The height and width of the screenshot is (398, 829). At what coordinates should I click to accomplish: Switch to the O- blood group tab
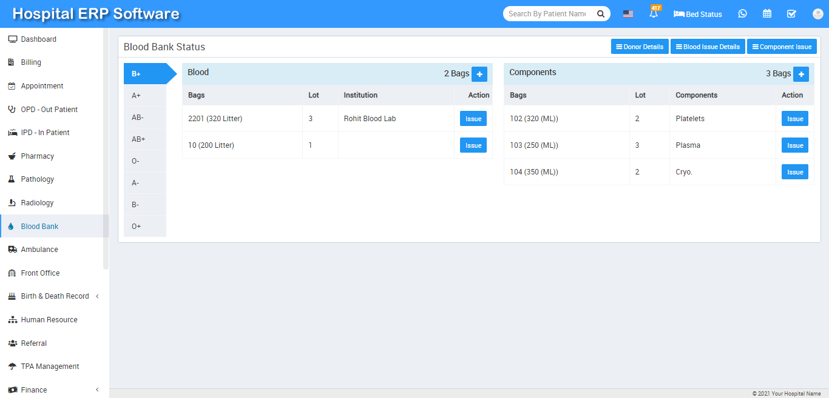136,161
